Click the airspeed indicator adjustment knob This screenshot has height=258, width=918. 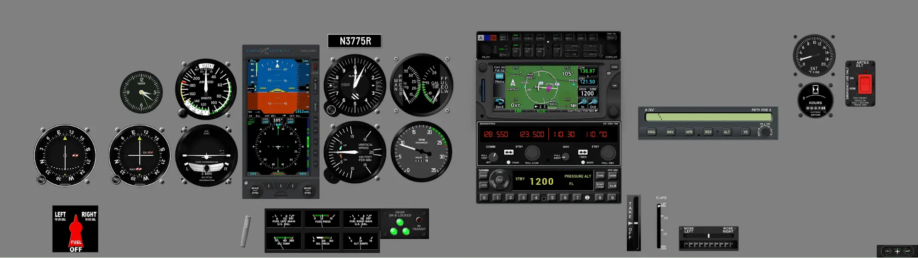pyautogui.click(x=182, y=113)
